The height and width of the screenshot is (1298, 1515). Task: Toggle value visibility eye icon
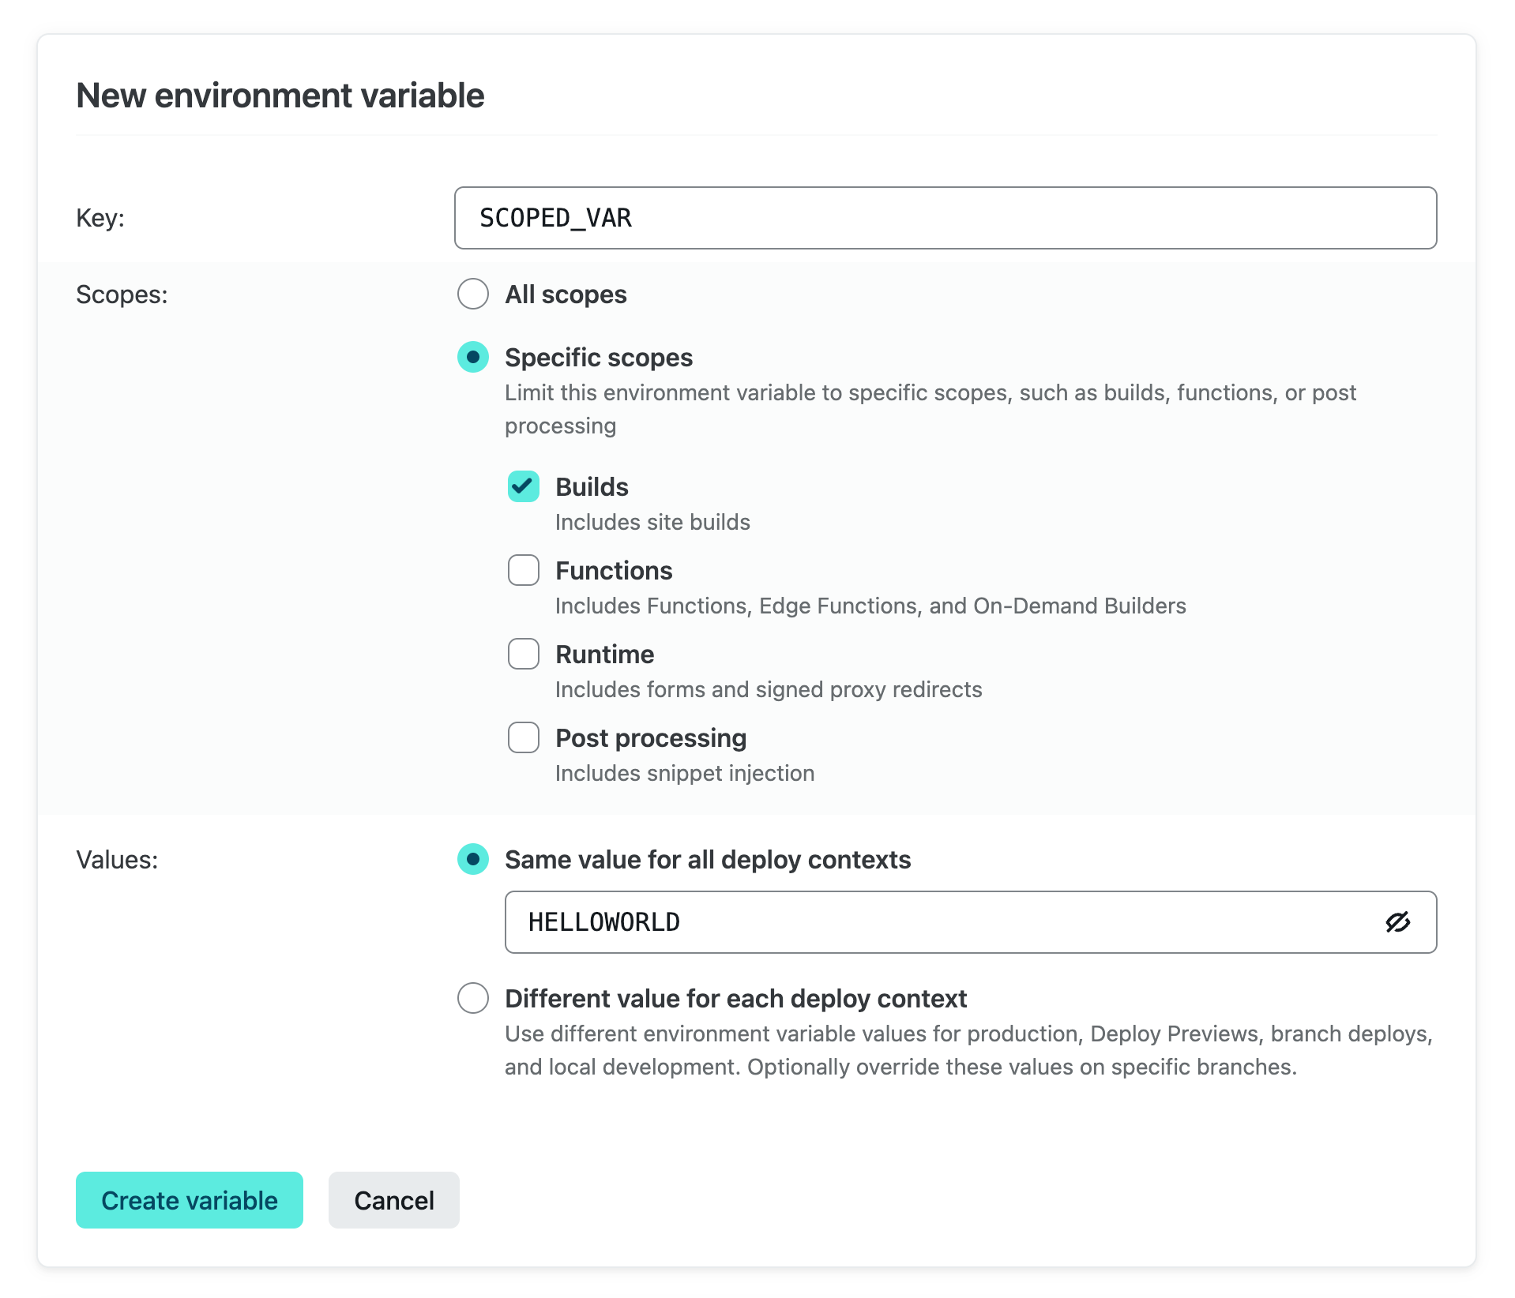[x=1397, y=922]
